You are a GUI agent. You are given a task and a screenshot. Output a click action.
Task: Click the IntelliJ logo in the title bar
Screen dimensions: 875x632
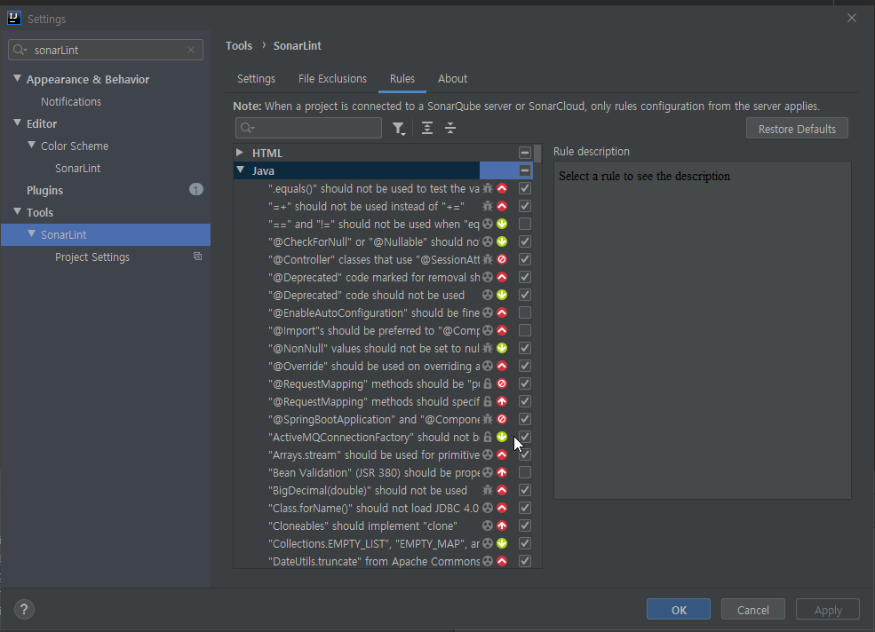point(13,18)
